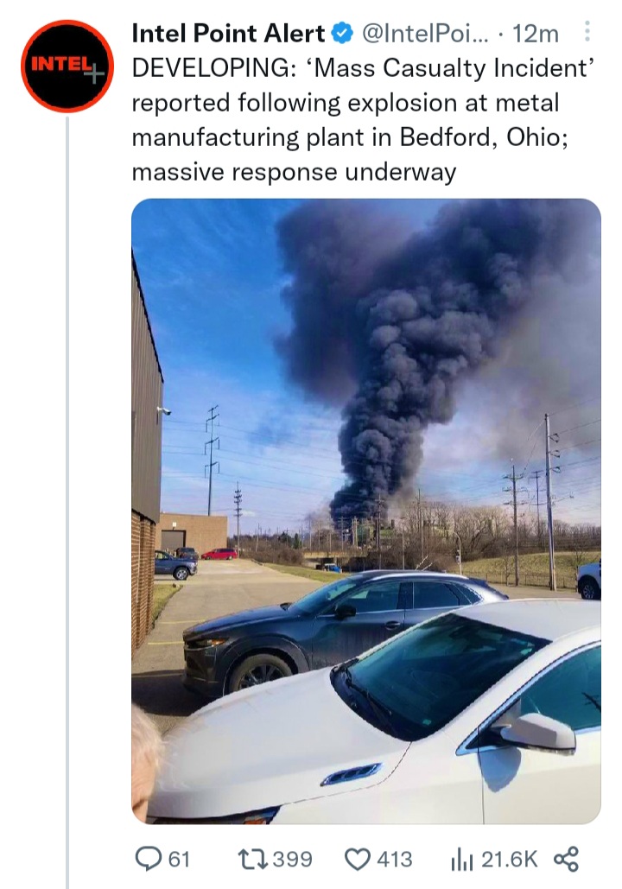Viewport: 622px width, 889px height.
Task: Open the @IntelPoi... handle link
Action: (x=425, y=34)
